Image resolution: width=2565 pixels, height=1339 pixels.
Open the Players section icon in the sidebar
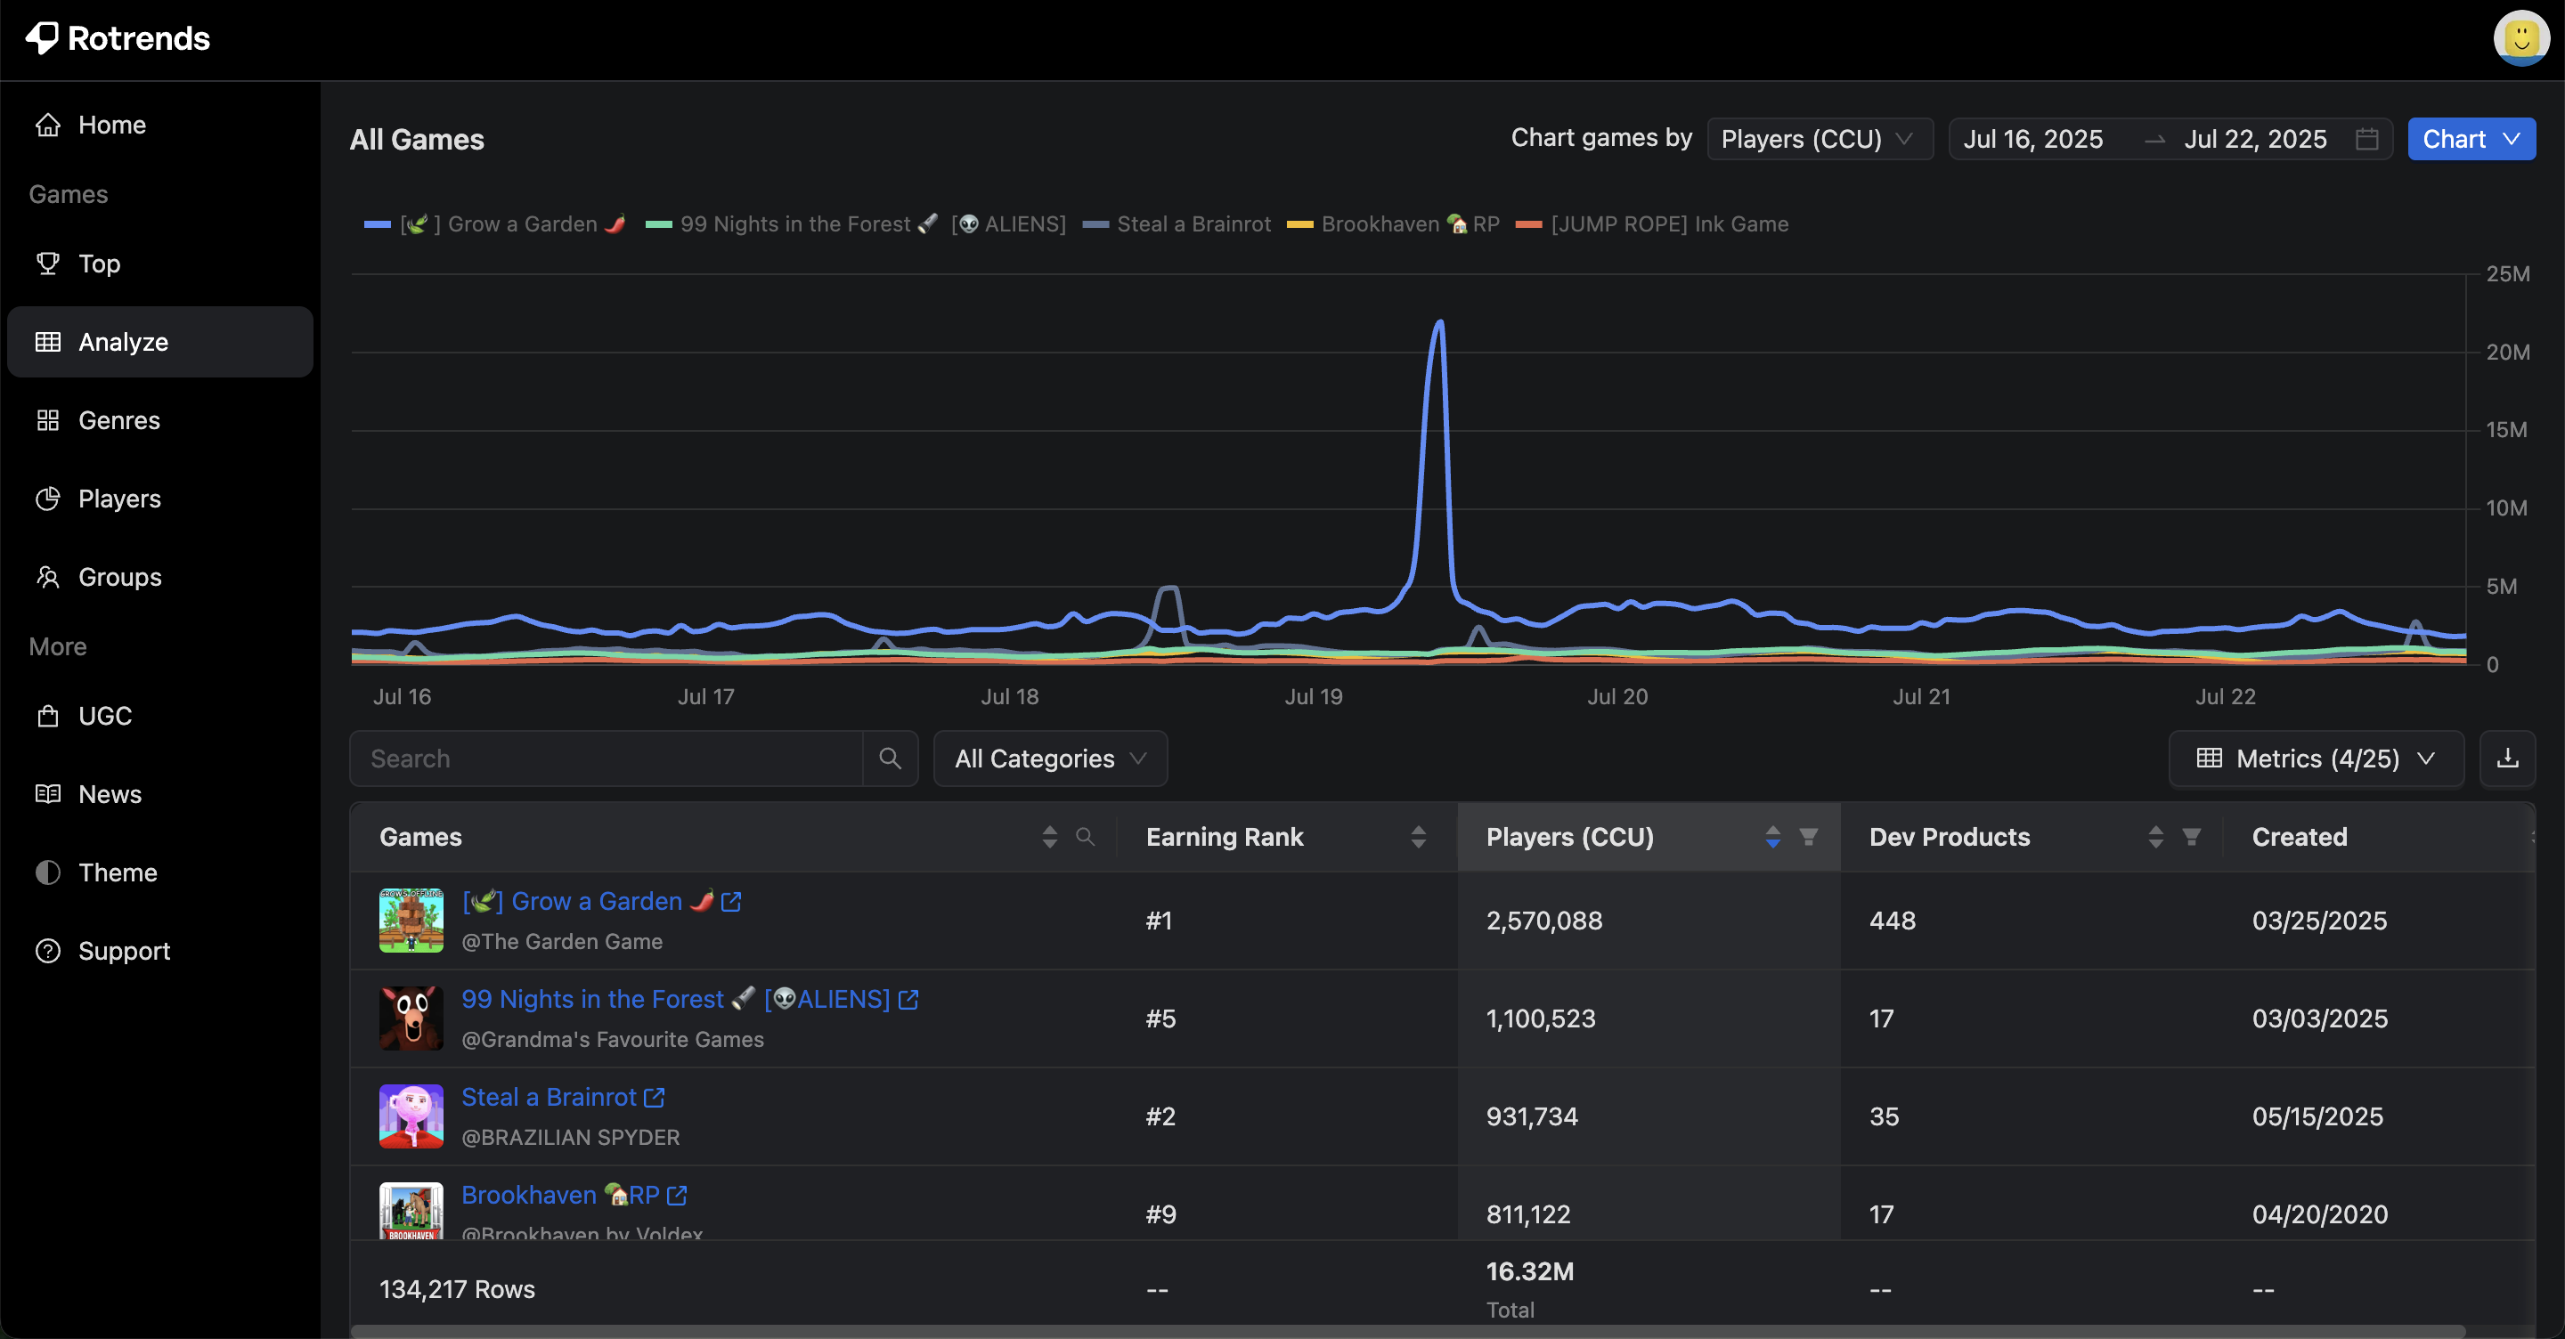point(49,498)
